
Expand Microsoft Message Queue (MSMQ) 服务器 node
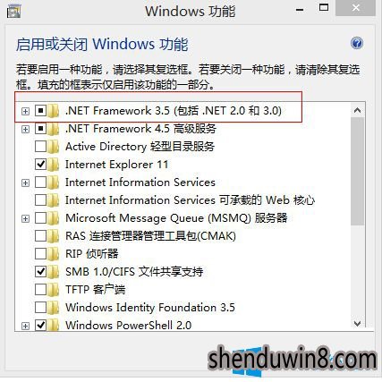click(25, 218)
